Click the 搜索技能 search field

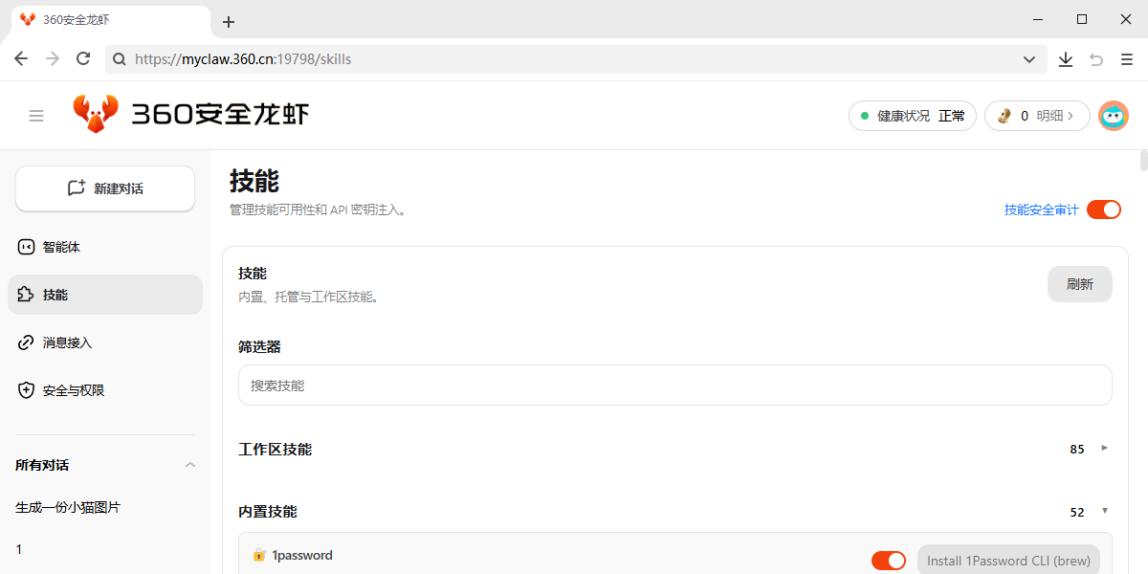pyautogui.click(x=674, y=386)
